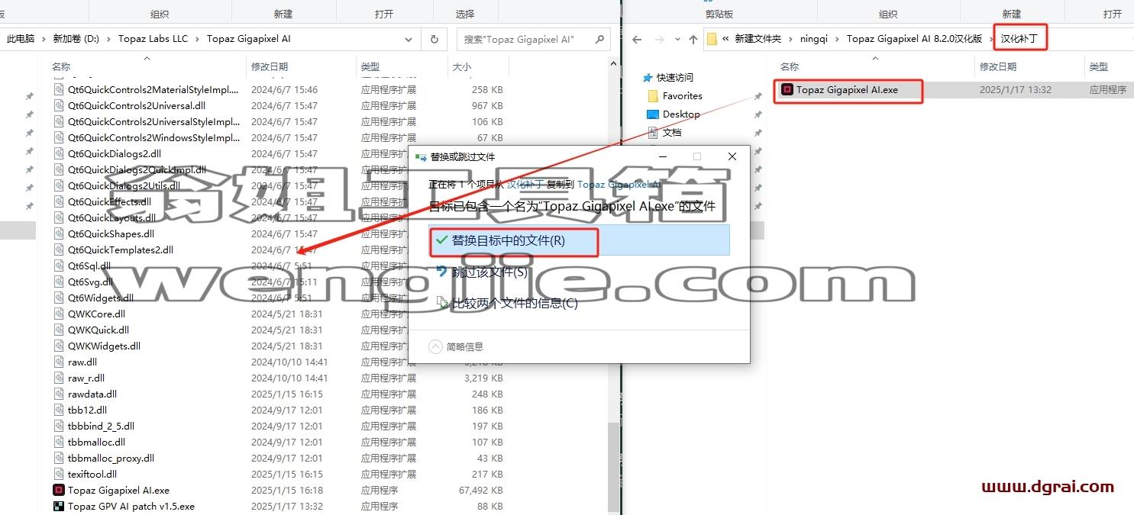
Task: Select tbbbind_2_5.dll file icon
Action: click(59, 426)
